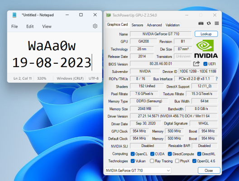Click the Die Size 87 mm² field

point(183,49)
